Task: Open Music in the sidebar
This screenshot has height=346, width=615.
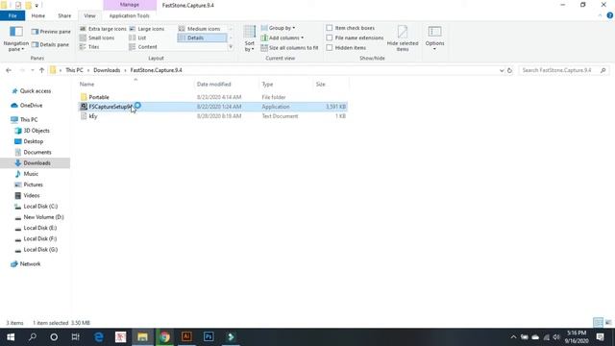Action: pyautogui.click(x=31, y=174)
